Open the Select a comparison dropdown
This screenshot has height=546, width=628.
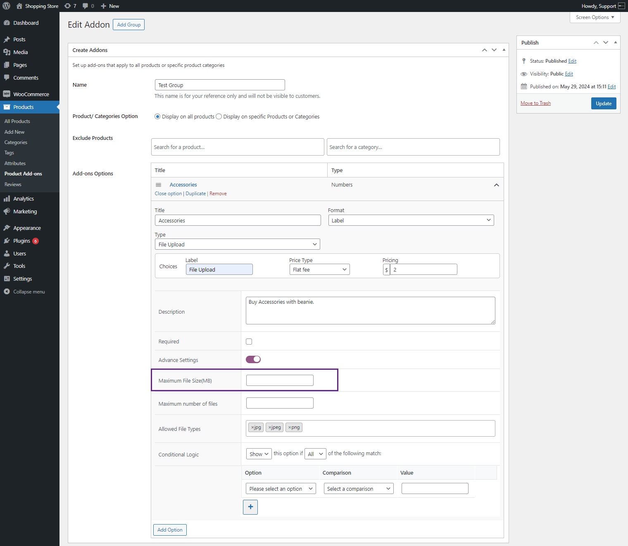[x=359, y=489]
